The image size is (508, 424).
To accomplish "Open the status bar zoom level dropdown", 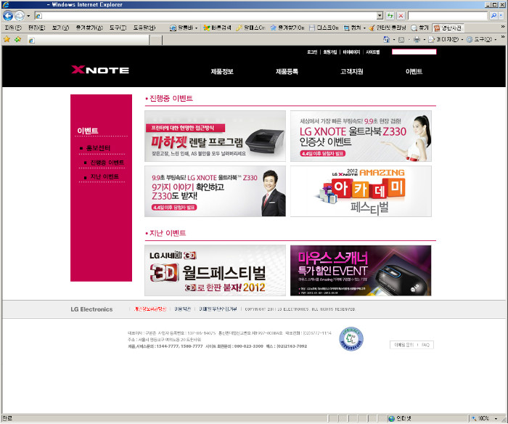I will click(496, 418).
